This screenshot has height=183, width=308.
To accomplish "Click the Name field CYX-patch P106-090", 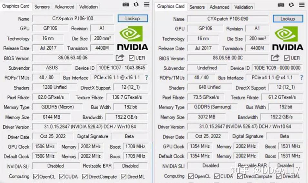I will pos(228,19).
